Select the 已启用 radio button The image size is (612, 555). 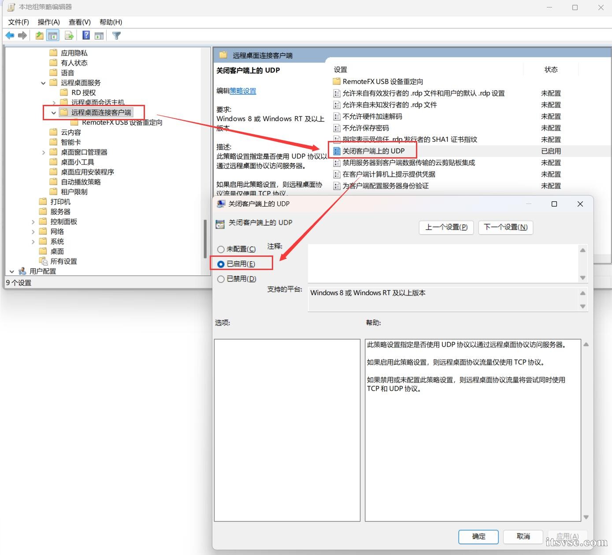pos(221,264)
